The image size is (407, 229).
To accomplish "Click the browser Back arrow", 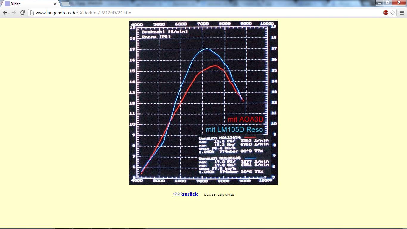I will (x=5, y=13).
